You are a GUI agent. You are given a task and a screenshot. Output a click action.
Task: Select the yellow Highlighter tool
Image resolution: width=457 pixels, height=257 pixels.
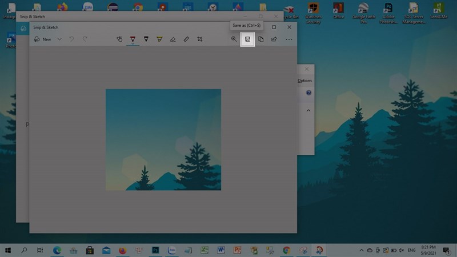[x=159, y=39]
